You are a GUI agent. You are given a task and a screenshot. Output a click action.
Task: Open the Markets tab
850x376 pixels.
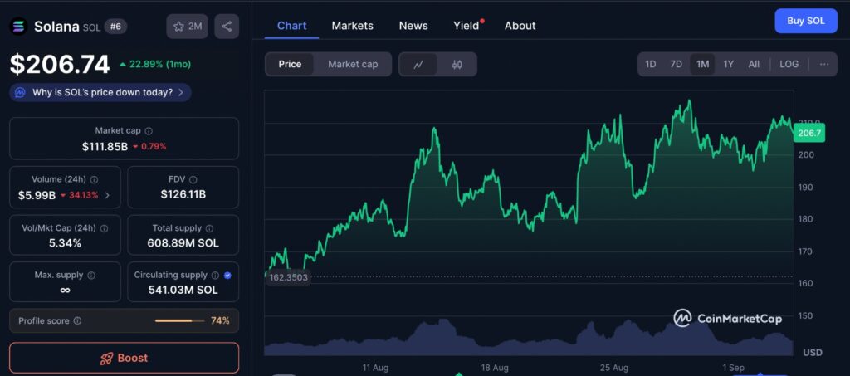352,26
